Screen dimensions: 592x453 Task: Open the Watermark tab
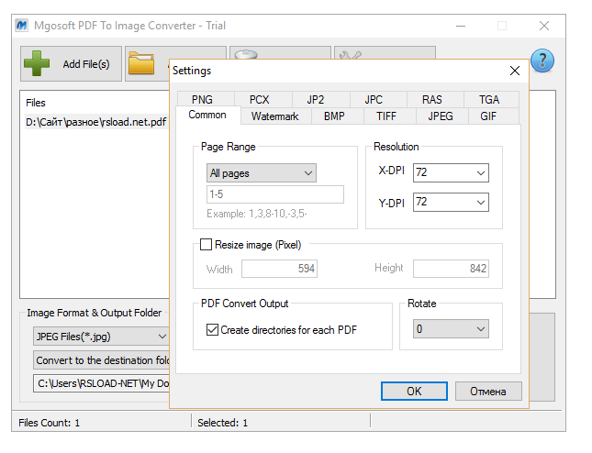point(275,116)
